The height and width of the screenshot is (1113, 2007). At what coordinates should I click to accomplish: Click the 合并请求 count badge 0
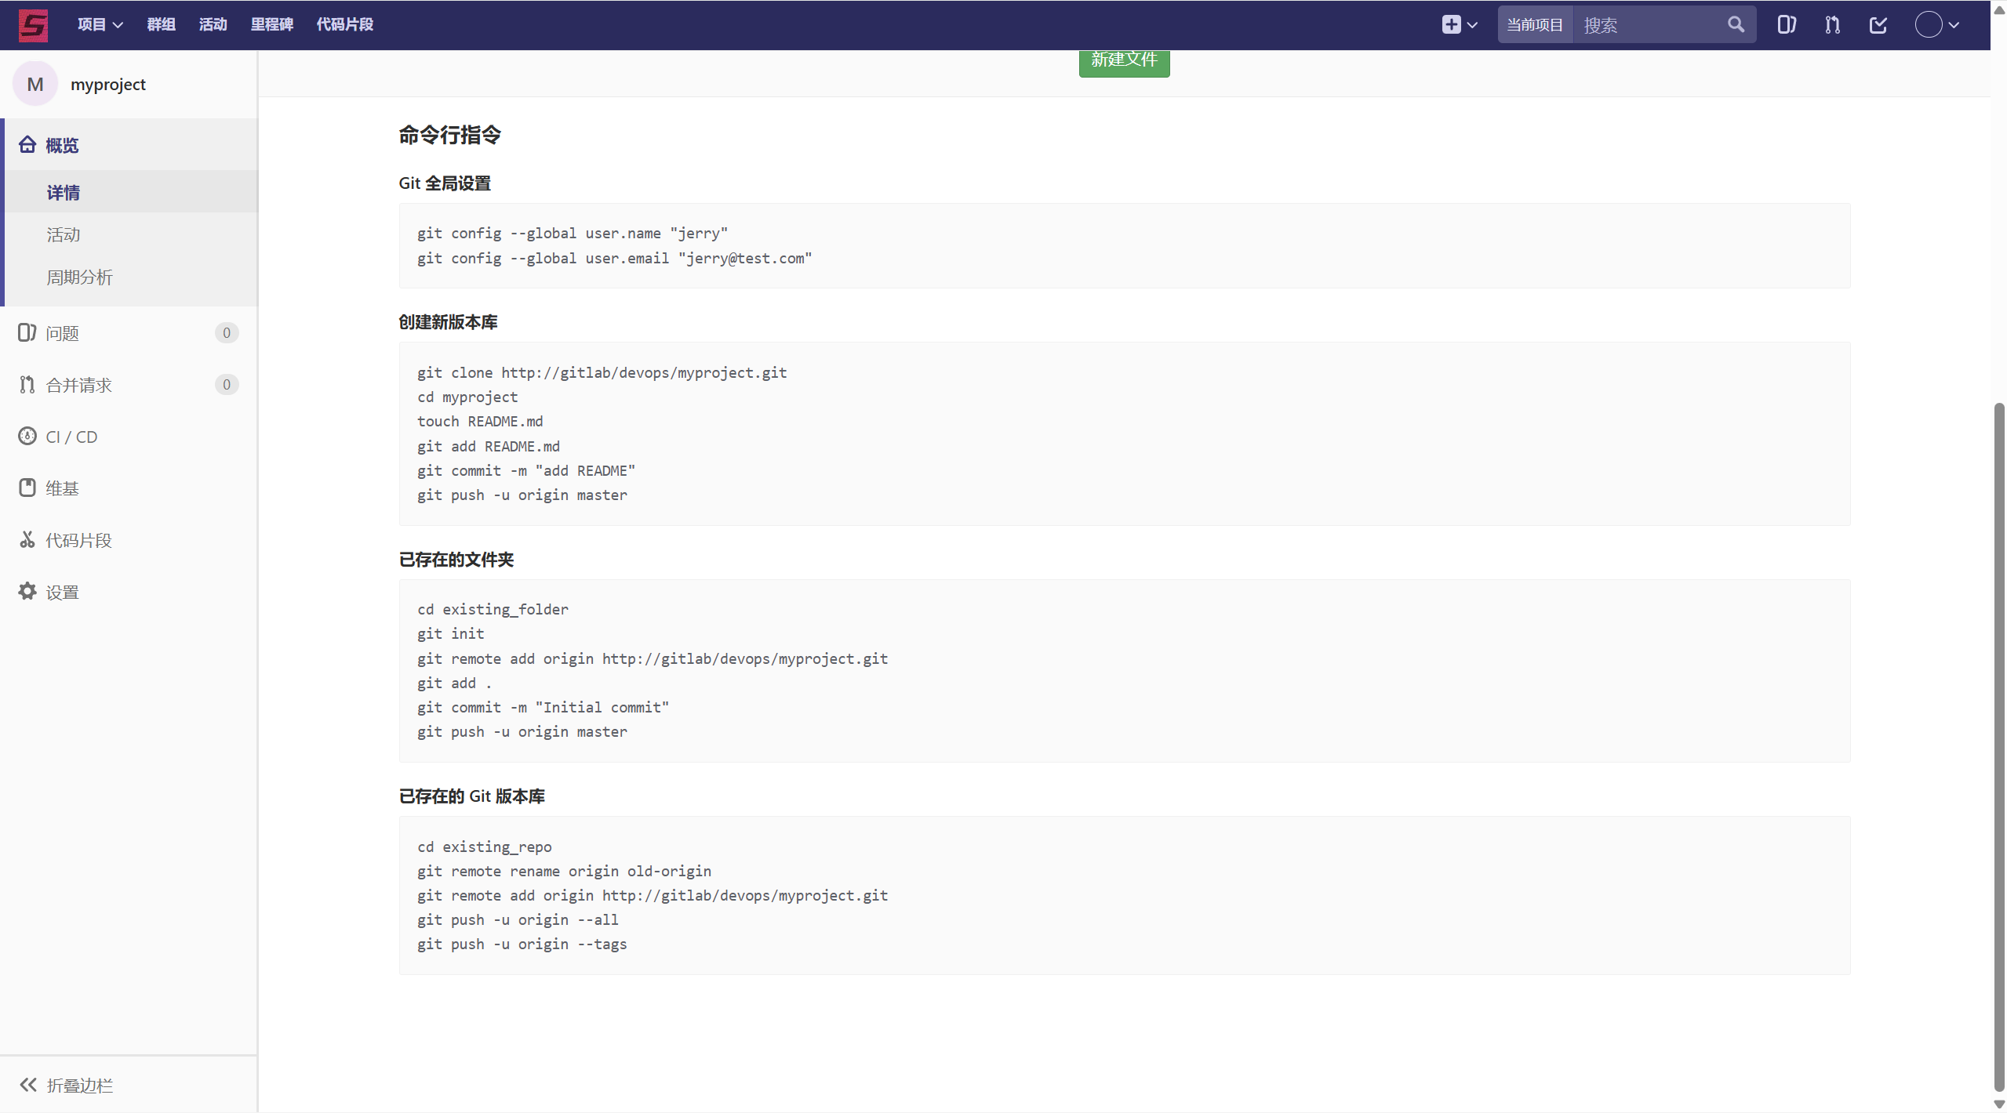(227, 385)
